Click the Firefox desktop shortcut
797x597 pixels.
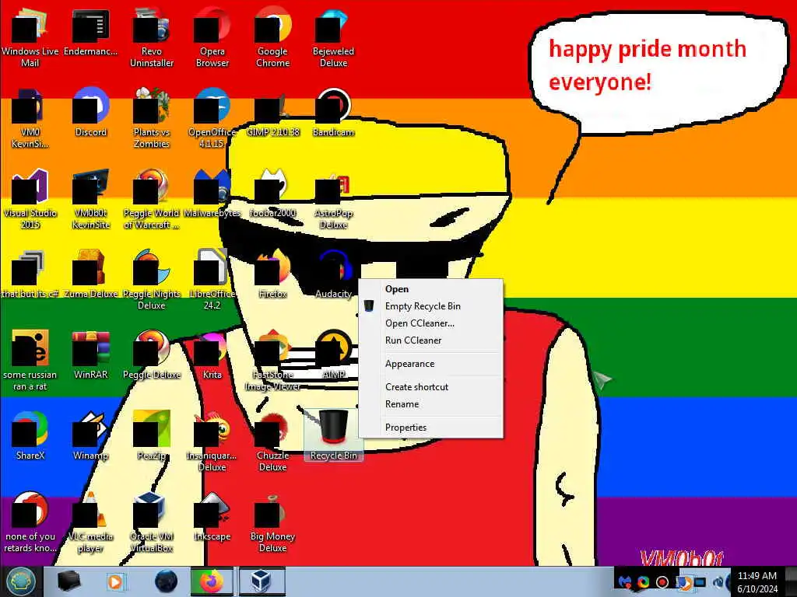[273, 274]
